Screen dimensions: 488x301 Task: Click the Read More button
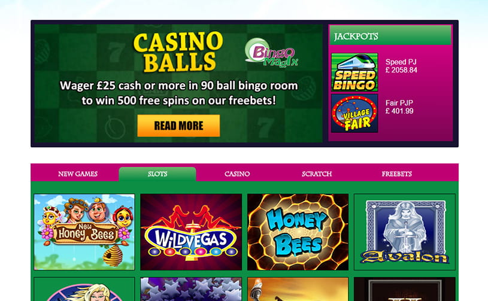point(178,126)
